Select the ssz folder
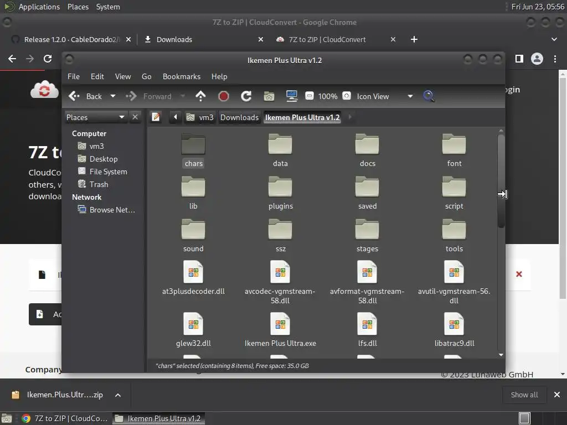Image resolution: width=567 pixels, height=425 pixels. [280, 235]
